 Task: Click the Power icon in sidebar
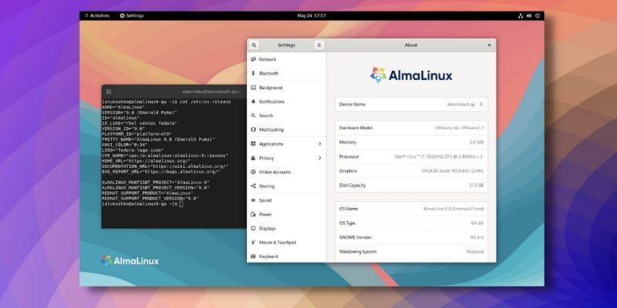point(253,214)
